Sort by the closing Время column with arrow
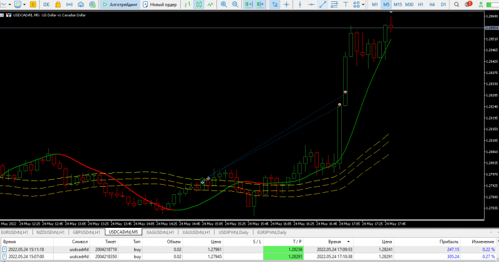 click(334, 241)
